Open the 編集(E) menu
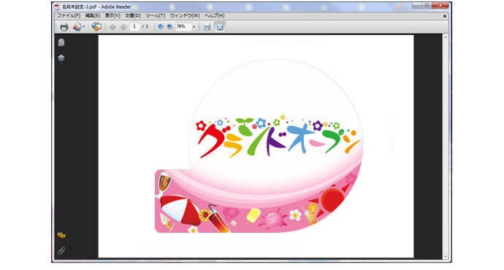Image resolution: width=504 pixels, height=270 pixels. point(93,16)
